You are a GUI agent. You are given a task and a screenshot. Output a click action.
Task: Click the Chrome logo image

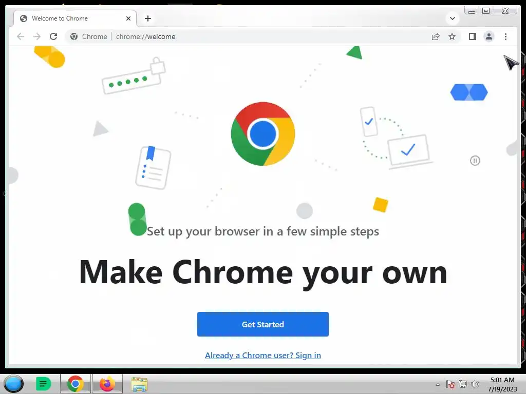coord(262,134)
